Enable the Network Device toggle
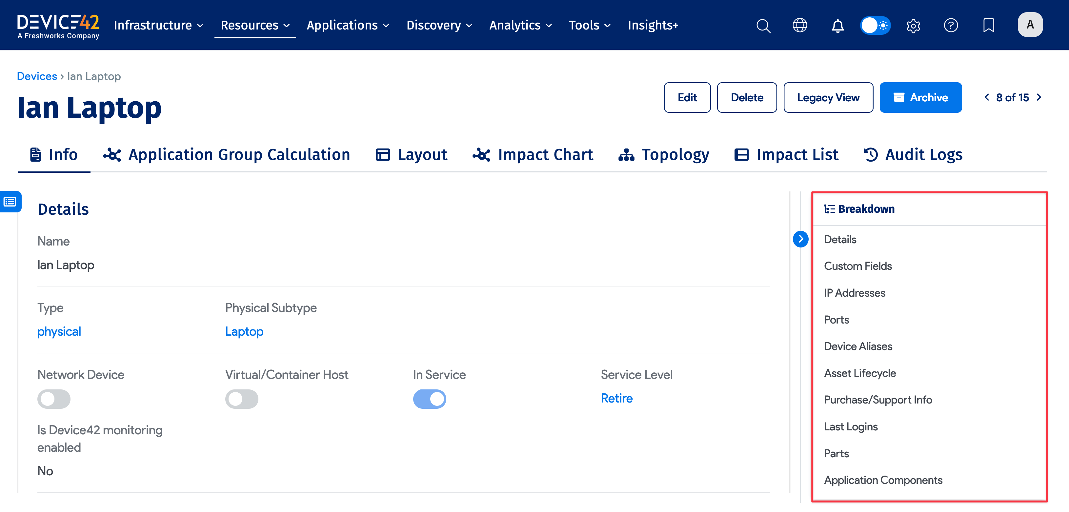 pos(54,399)
